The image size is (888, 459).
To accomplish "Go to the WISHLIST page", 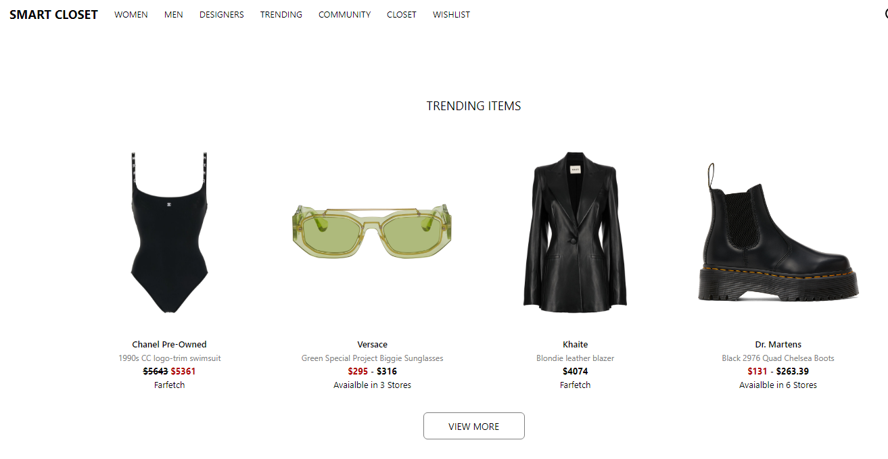I will point(452,14).
